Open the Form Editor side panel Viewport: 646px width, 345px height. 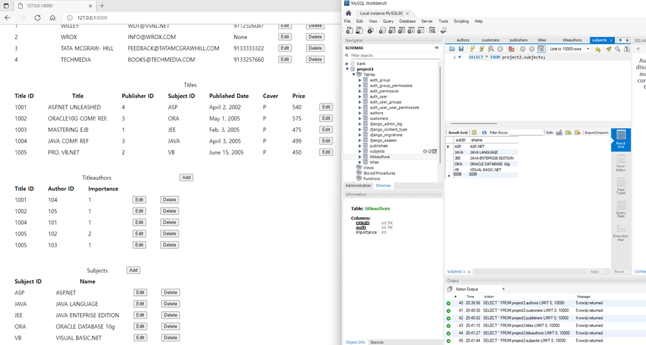point(621,163)
